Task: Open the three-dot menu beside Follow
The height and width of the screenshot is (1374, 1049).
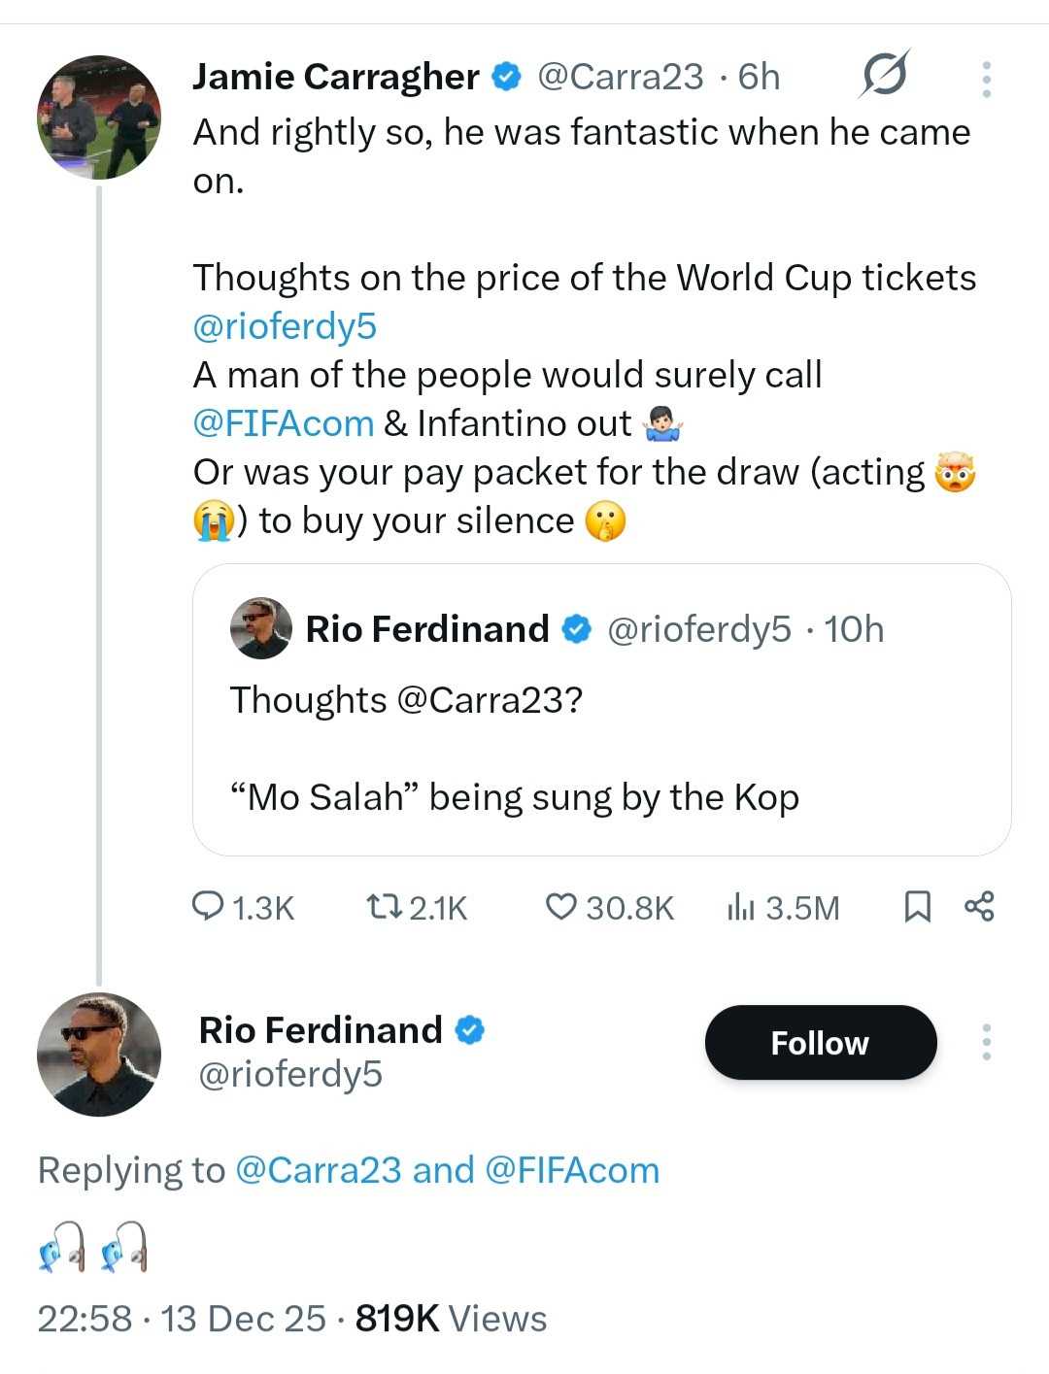Action: (x=986, y=1042)
